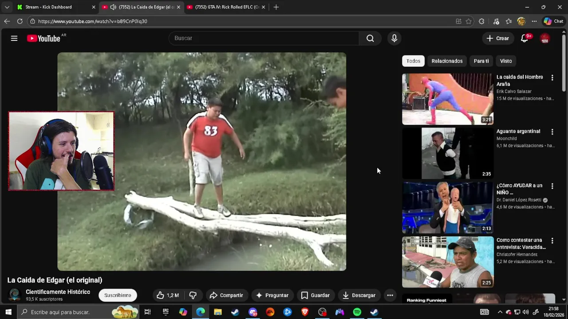This screenshot has width=568, height=319.
Task: Subscribe with the Suscribirme button
Action: click(118, 295)
